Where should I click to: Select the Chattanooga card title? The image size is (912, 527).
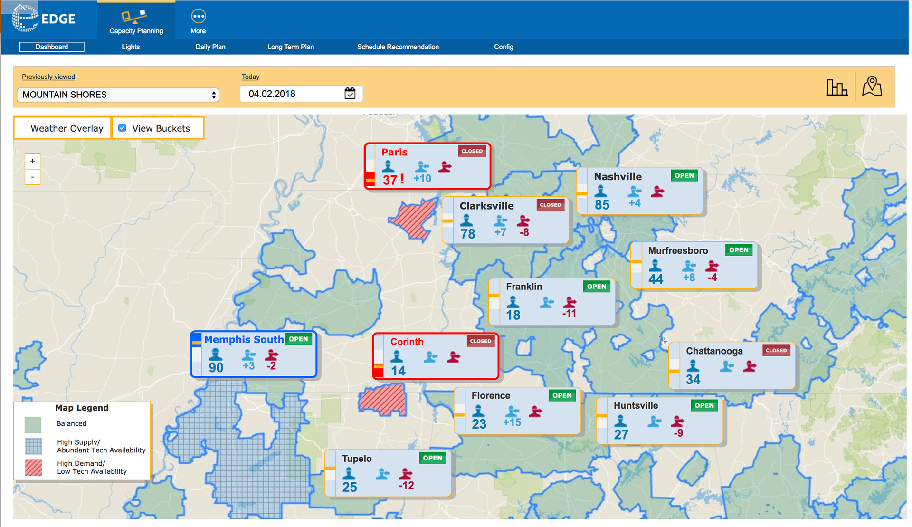pos(714,351)
